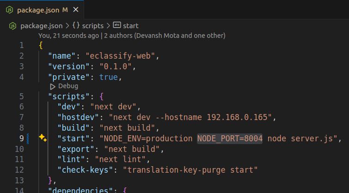Click line number 5 in the gutter

point(21,96)
